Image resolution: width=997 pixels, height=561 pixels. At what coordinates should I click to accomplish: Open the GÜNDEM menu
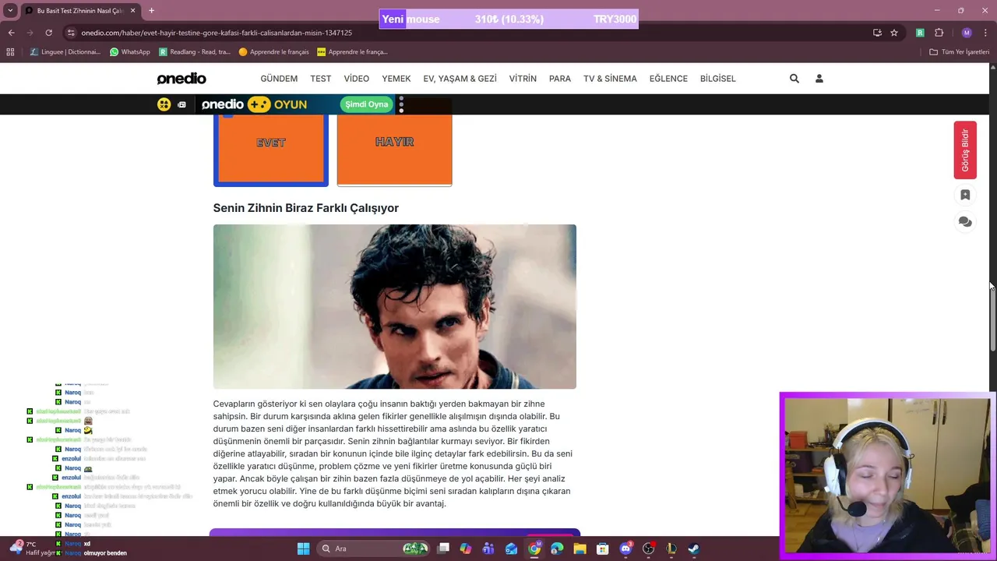[279, 79]
